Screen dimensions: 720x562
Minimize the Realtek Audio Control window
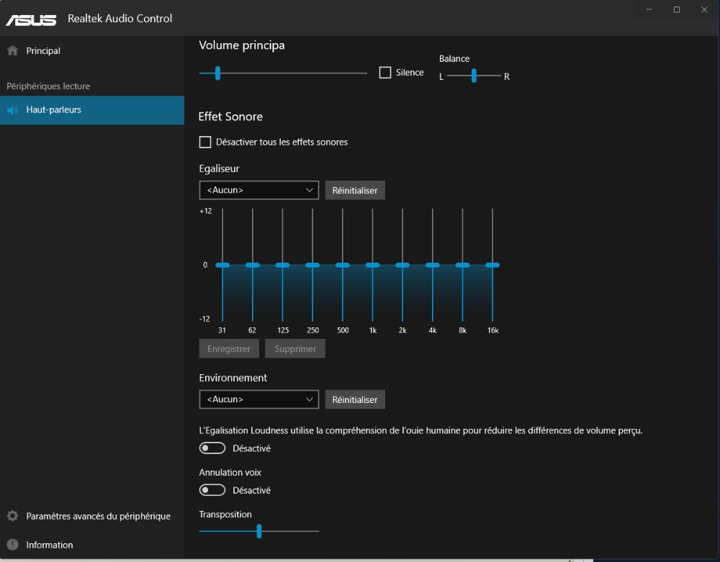tap(649, 10)
